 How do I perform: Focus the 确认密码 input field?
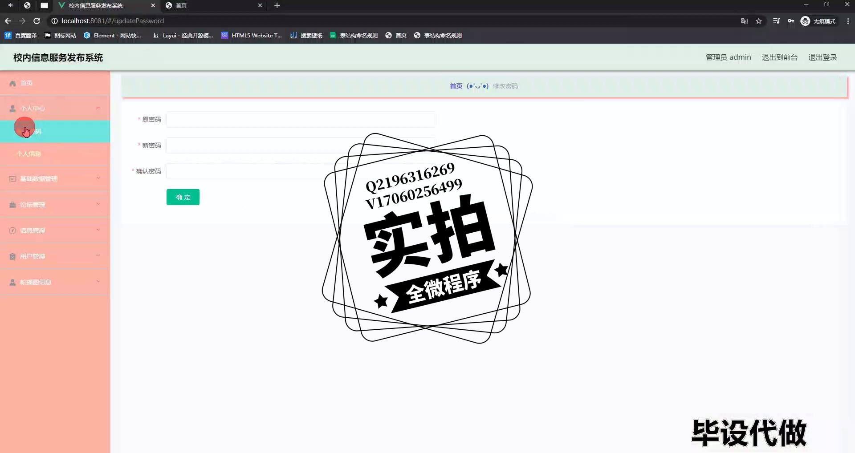[301, 171]
